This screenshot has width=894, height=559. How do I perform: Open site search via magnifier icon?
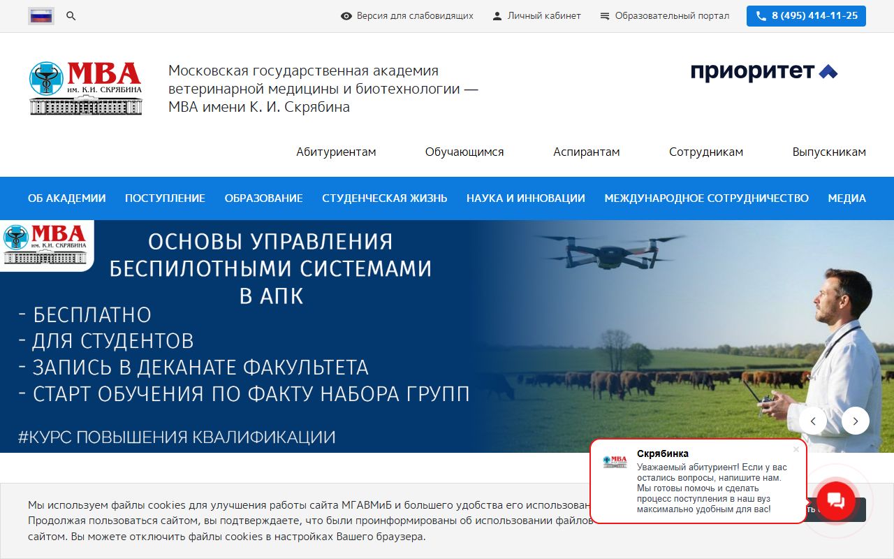(71, 16)
